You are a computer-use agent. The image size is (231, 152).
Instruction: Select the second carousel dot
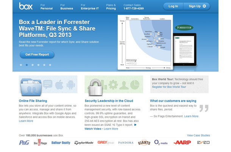click(27, 65)
